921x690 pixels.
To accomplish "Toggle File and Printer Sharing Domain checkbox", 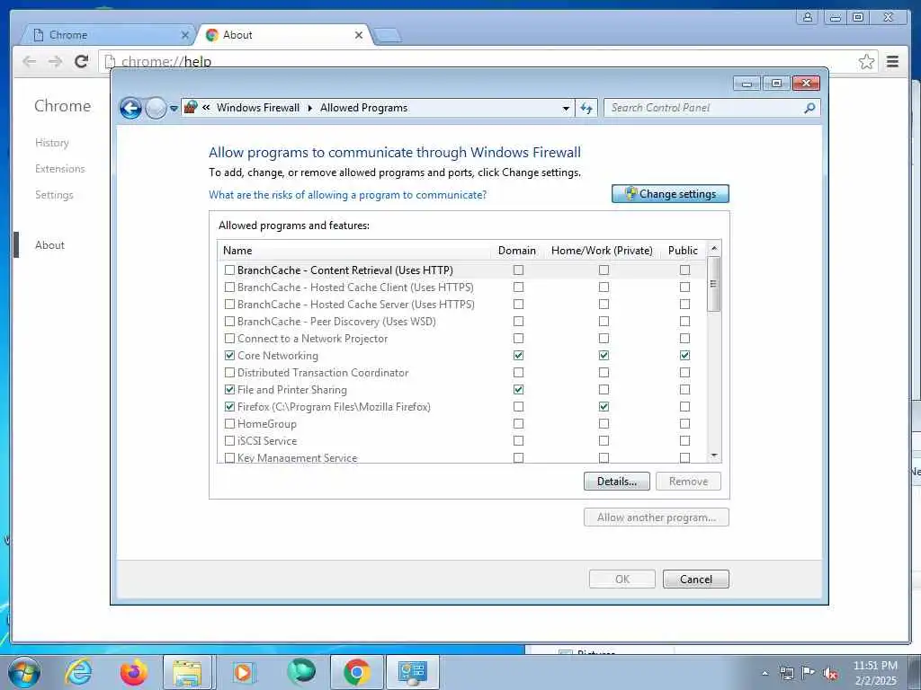I will 518,390.
